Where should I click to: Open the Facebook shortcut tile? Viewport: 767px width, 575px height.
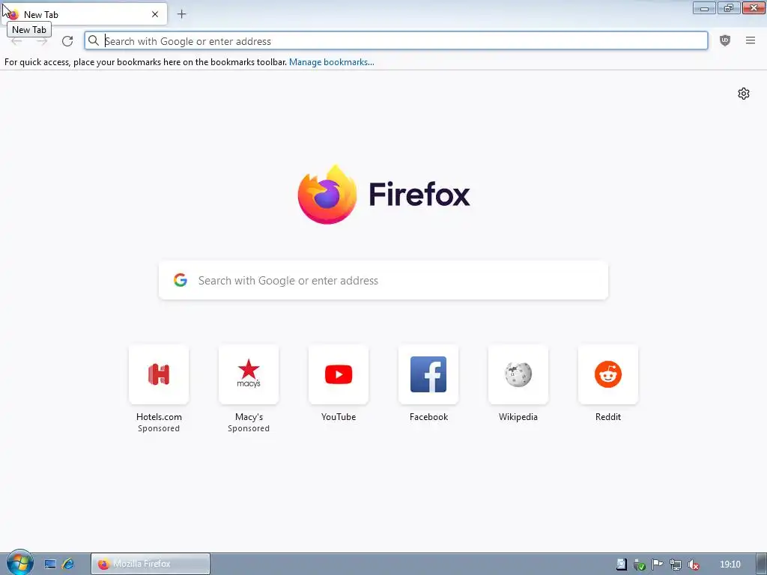pyautogui.click(x=428, y=374)
